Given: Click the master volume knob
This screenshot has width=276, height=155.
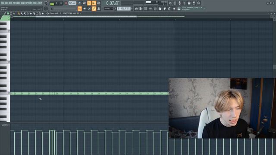Looking at the screenshot, I should point(46,3).
